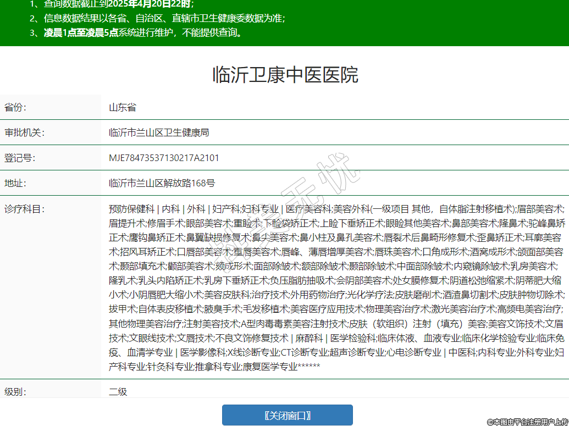This screenshot has width=569, height=426.
Task: Click the 关闭窗口 button
Action: [x=287, y=415]
